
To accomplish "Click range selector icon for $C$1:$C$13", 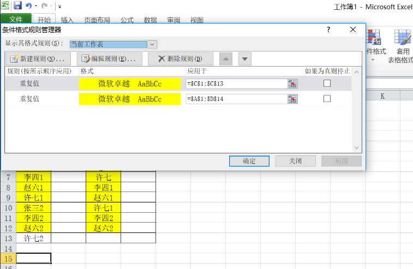I will tap(292, 84).
